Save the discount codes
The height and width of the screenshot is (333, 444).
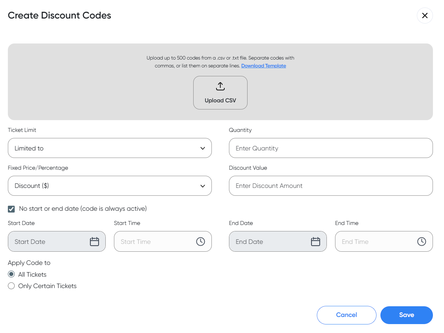[x=406, y=315]
